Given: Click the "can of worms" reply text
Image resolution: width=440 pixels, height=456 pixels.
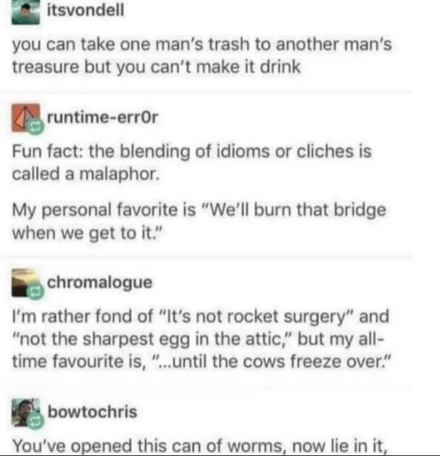Looking at the screenshot, I should 200,446.
